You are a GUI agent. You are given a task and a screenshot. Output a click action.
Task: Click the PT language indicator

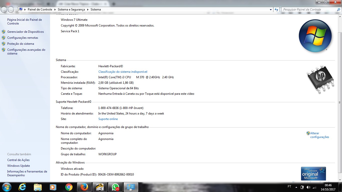(289, 187)
